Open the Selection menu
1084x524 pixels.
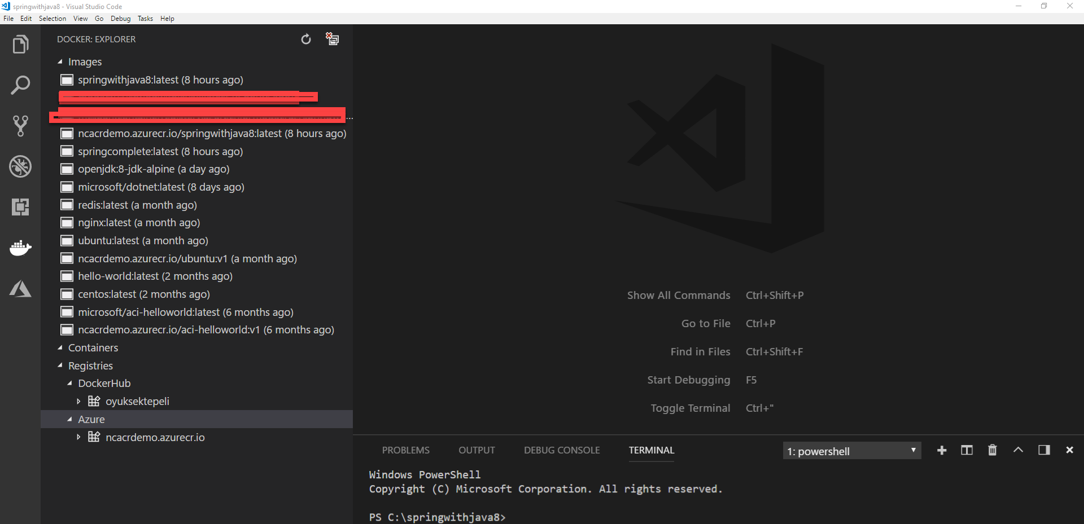click(53, 19)
